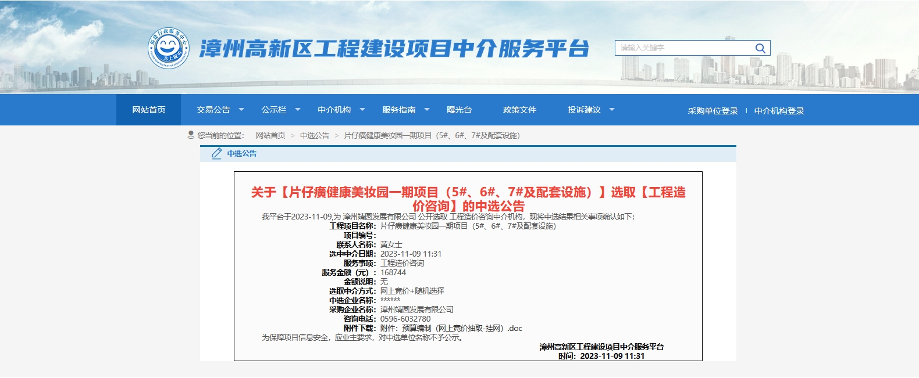This screenshot has width=919, height=378.
Task: Click the 网上竞价+随机选择 selection method value
Action: [x=412, y=291]
